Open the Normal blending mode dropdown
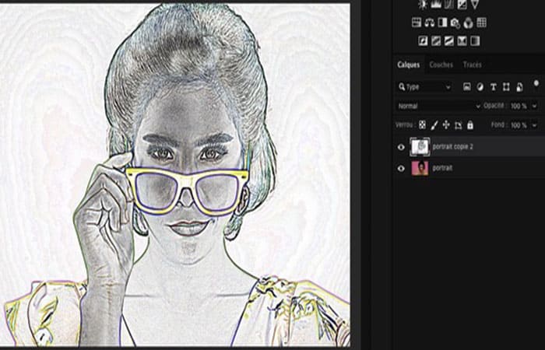This screenshot has width=545, height=350. coord(438,106)
